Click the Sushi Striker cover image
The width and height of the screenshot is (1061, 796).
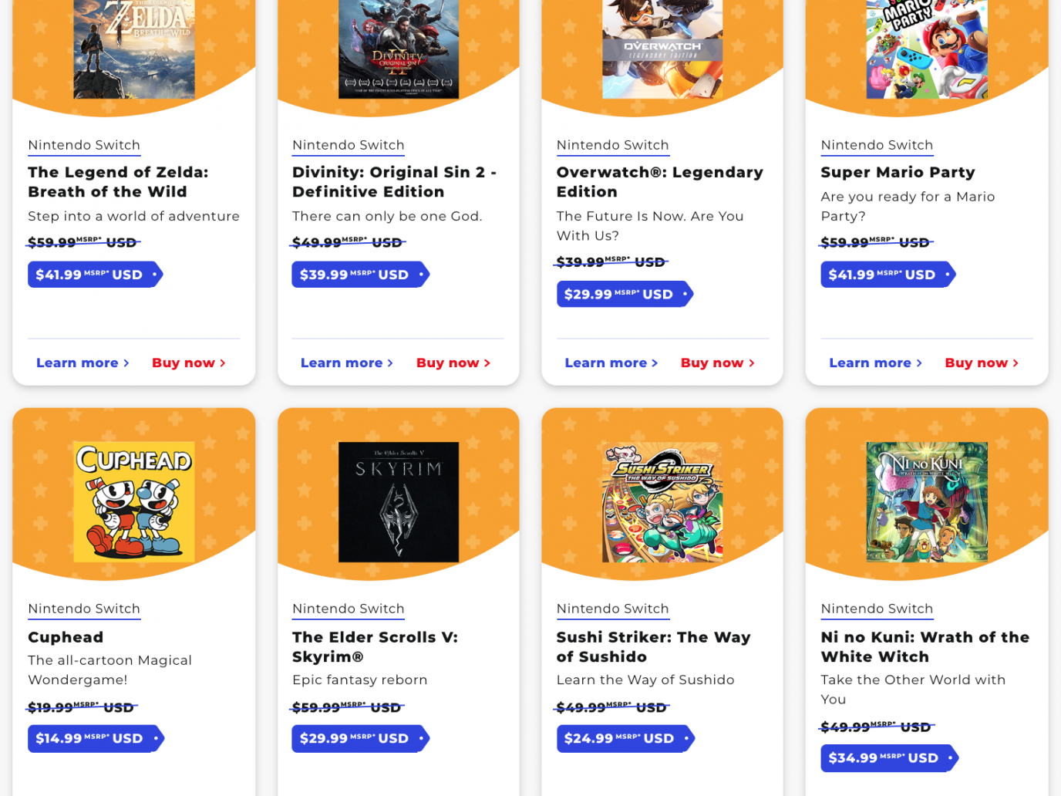coord(662,501)
